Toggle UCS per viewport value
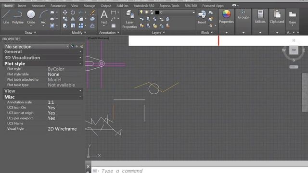Image resolution: width=308 pixels, height=173 pixels. click(x=51, y=118)
